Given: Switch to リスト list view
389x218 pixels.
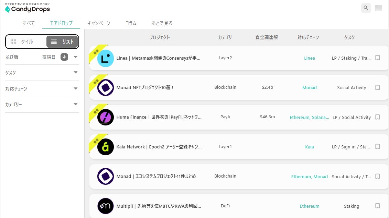Looking at the screenshot, I should [x=62, y=41].
